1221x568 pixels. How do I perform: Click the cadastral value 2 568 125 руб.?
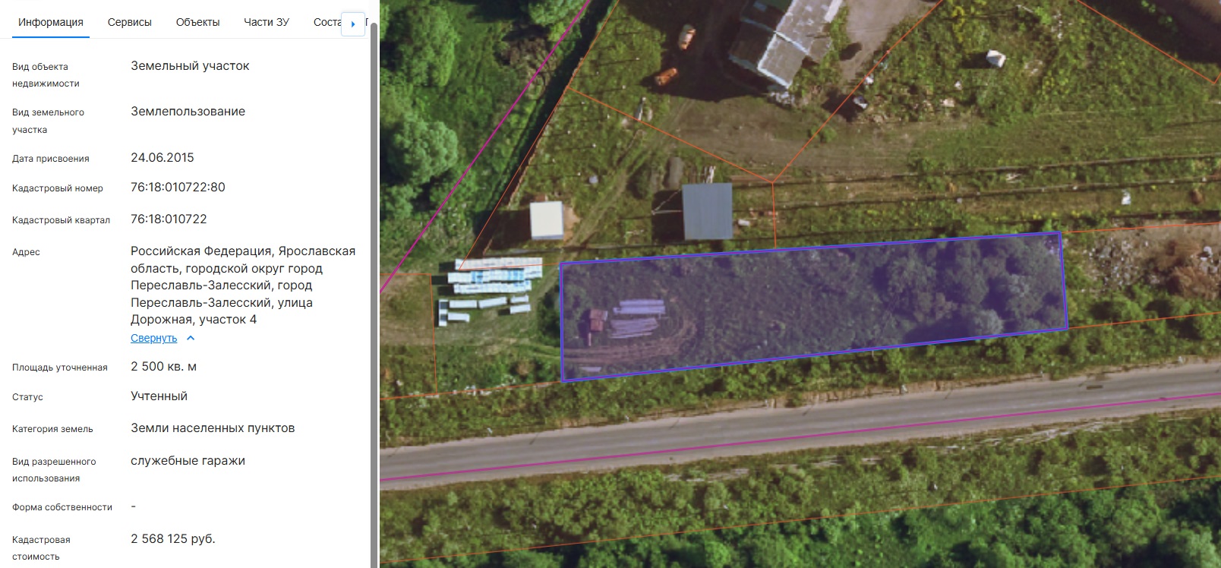pyautogui.click(x=173, y=538)
